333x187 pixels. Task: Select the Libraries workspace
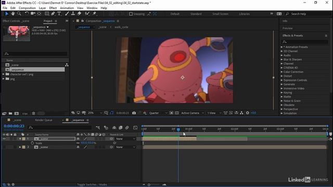pos(244,14)
